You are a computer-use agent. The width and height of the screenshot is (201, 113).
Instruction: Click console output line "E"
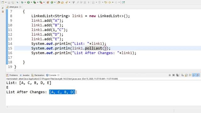(x=7, y=87)
